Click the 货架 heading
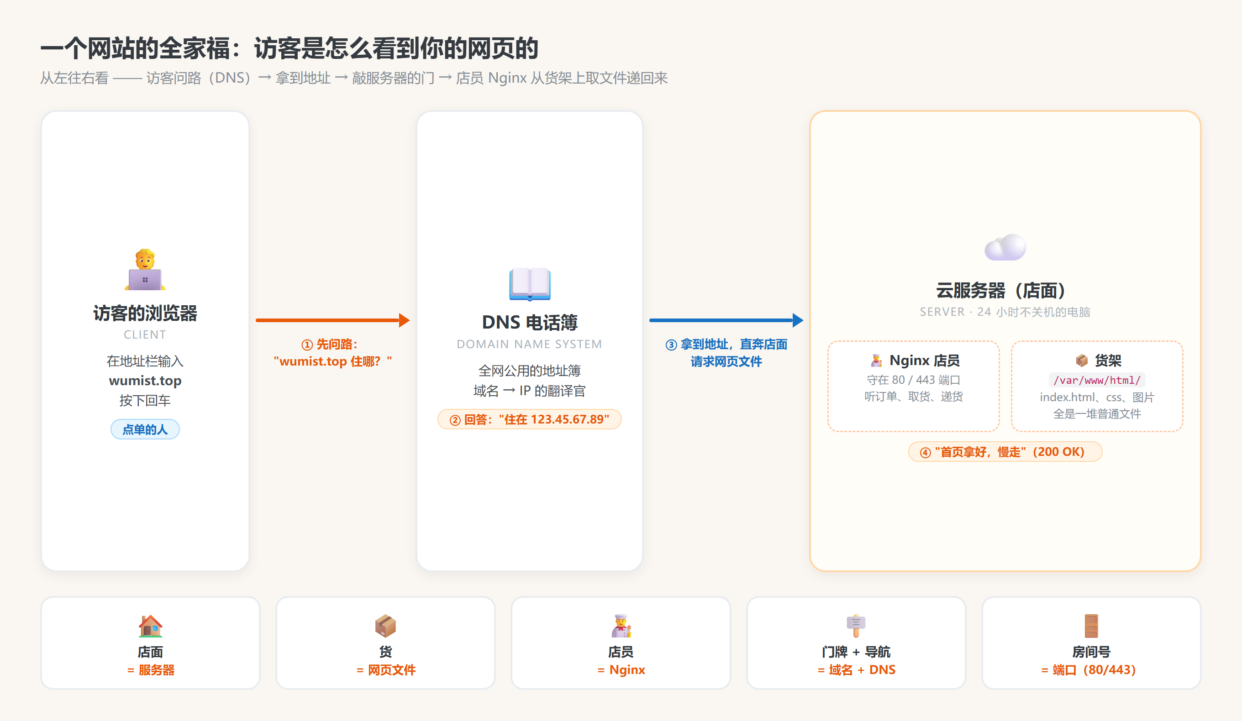The width and height of the screenshot is (1242, 721). tap(1108, 360)
